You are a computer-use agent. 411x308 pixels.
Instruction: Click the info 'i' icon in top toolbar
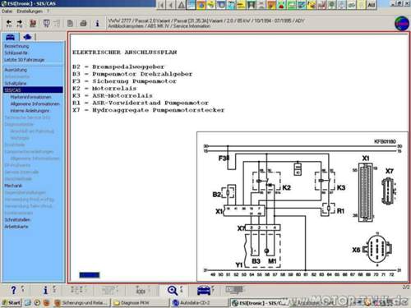pyautogui.click(x=97, y=23)
